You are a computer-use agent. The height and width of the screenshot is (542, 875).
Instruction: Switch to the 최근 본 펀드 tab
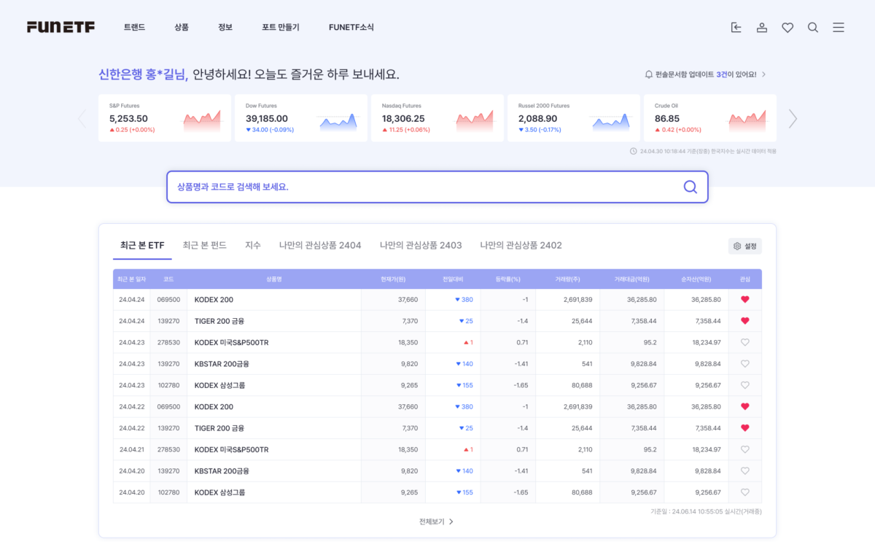[x=204, y=245]
